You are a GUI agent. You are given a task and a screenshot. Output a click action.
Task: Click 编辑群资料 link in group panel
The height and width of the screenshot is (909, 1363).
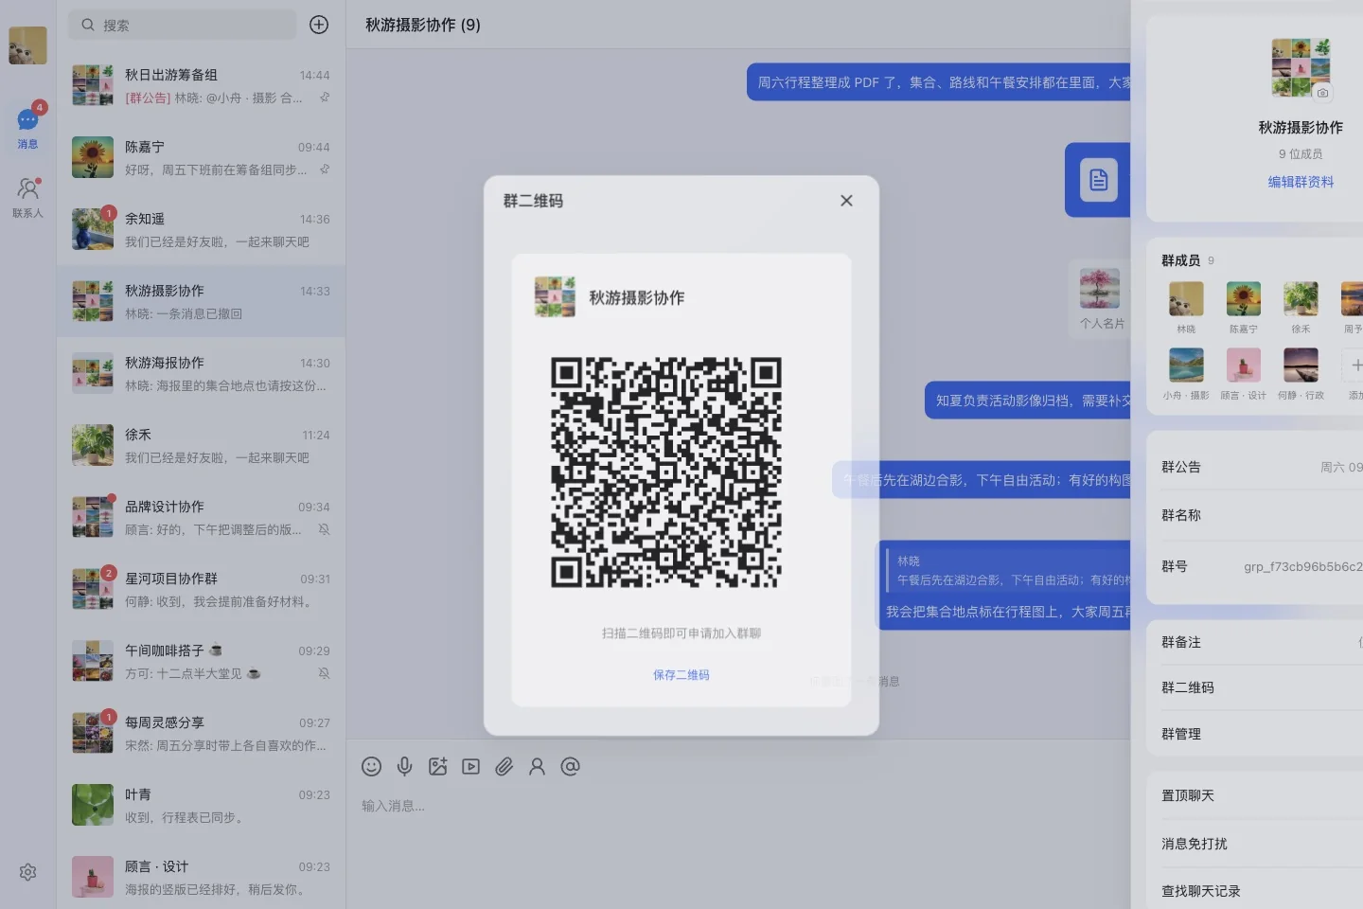(1301, 182)
